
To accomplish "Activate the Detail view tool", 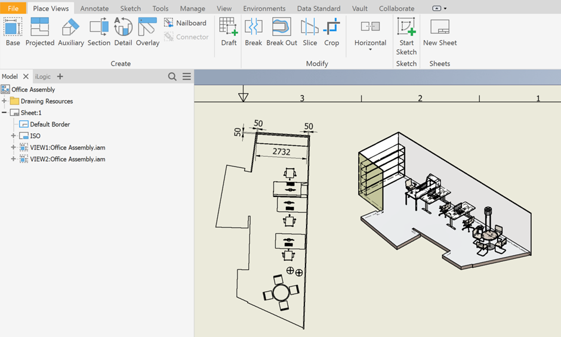I will pos(123,32).
